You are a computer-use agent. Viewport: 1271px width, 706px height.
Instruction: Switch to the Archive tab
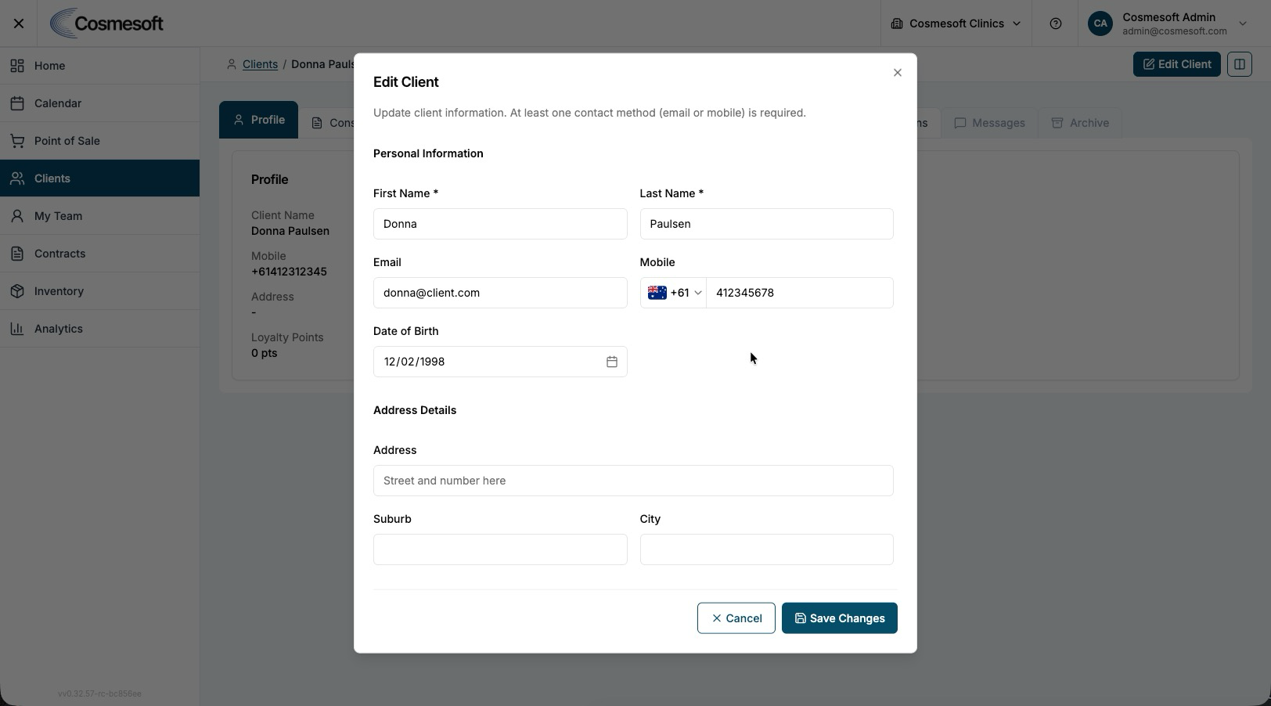pyautogui.click(x=1080, y=123)
